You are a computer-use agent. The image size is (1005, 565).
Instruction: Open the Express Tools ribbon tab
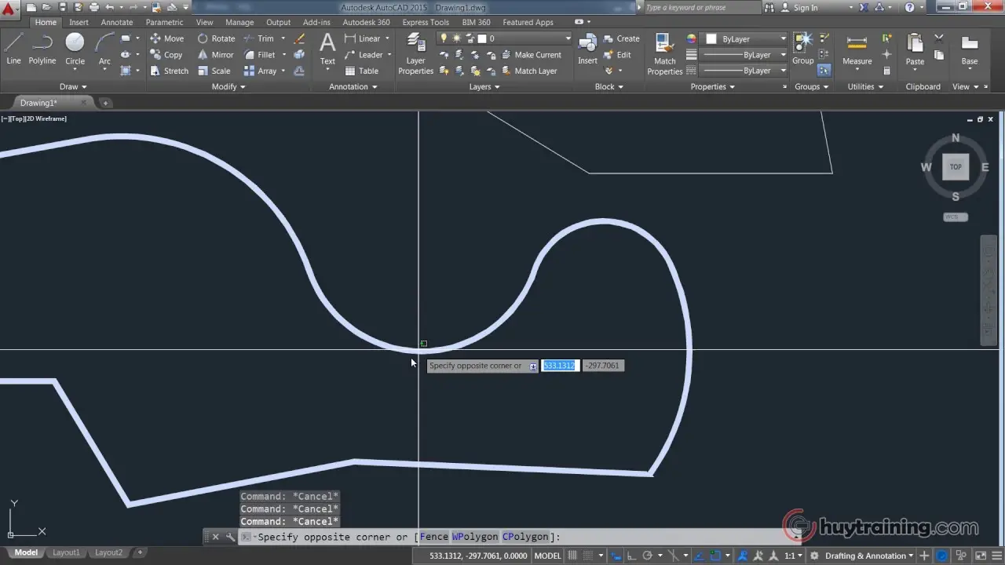(x=426, y=22)
